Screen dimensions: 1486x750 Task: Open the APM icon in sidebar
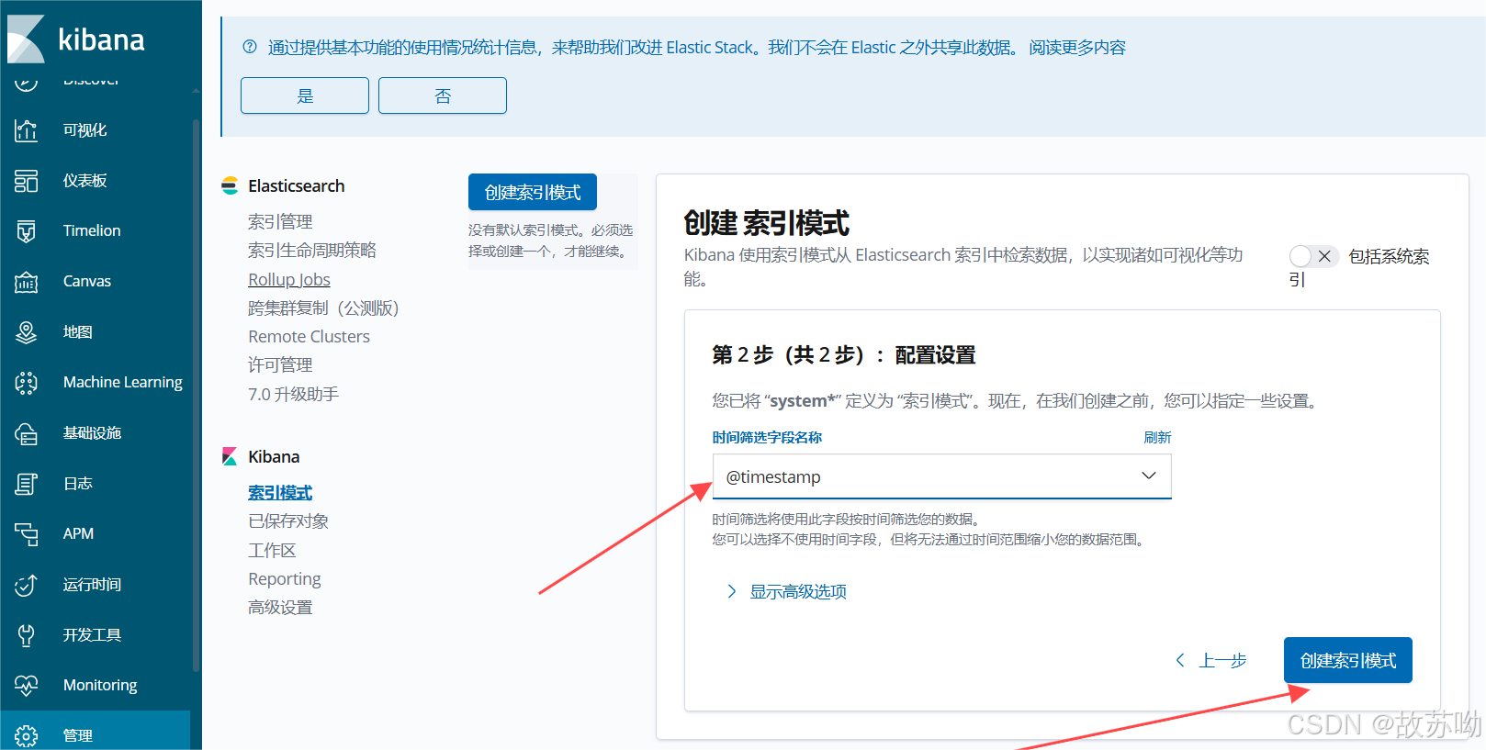click(27, 534)
